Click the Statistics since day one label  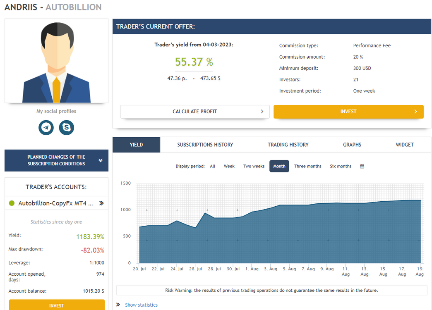[56, 222]
